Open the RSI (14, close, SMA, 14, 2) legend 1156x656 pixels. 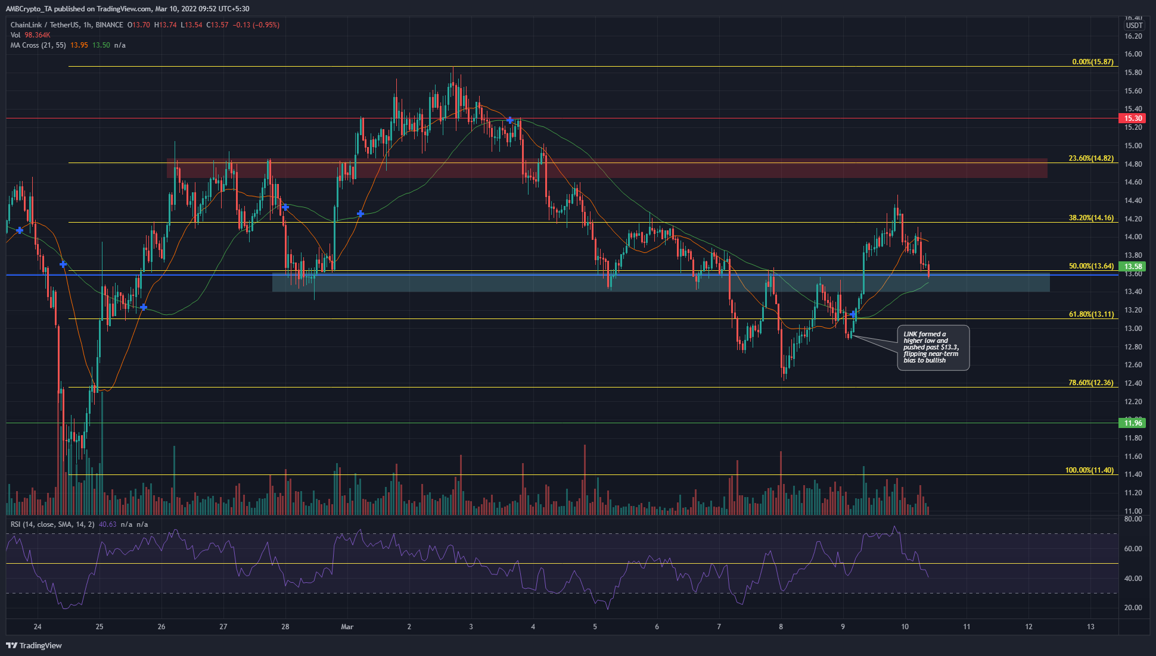[52, 524]
